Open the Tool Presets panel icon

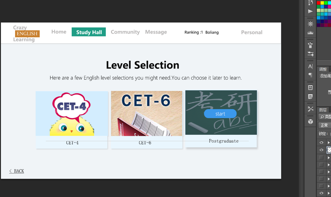pyautogui.click(x=310, y=109)
